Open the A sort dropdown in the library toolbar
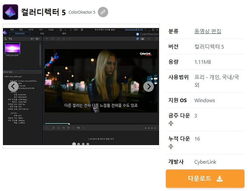 [x=32, y=39]
